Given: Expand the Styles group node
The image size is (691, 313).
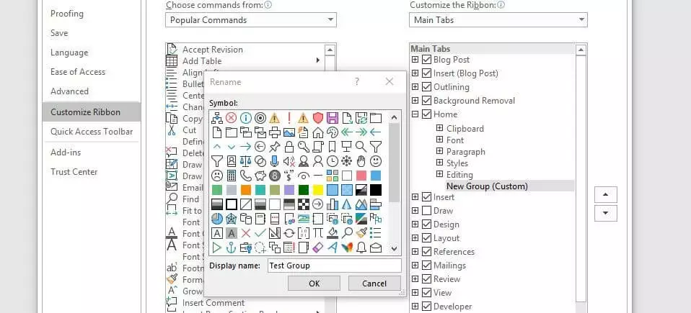Looking at the screenshot, I should [439, 163].
